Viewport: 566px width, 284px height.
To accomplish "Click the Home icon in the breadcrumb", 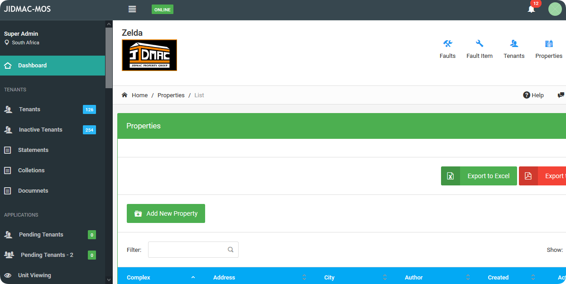I will click(124, 95).
